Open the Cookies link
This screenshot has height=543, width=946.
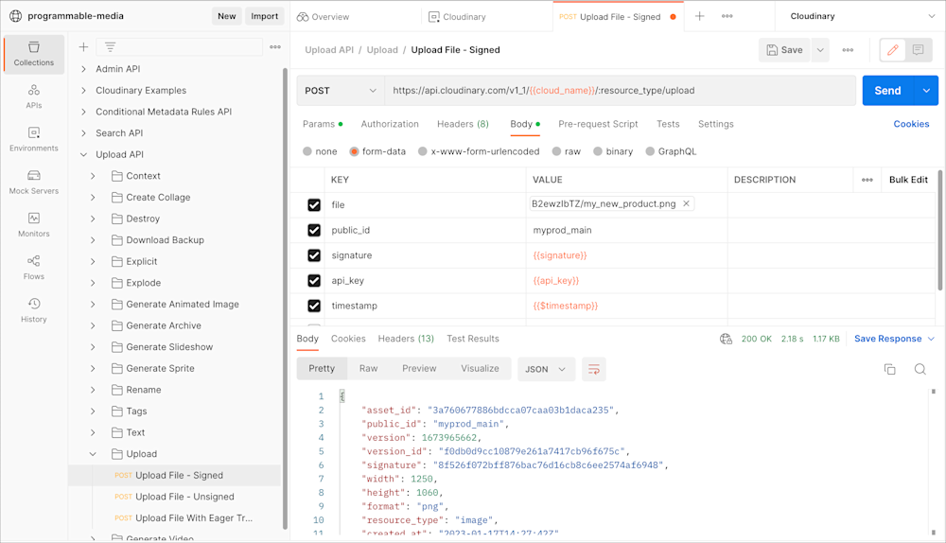pos(911,124)
